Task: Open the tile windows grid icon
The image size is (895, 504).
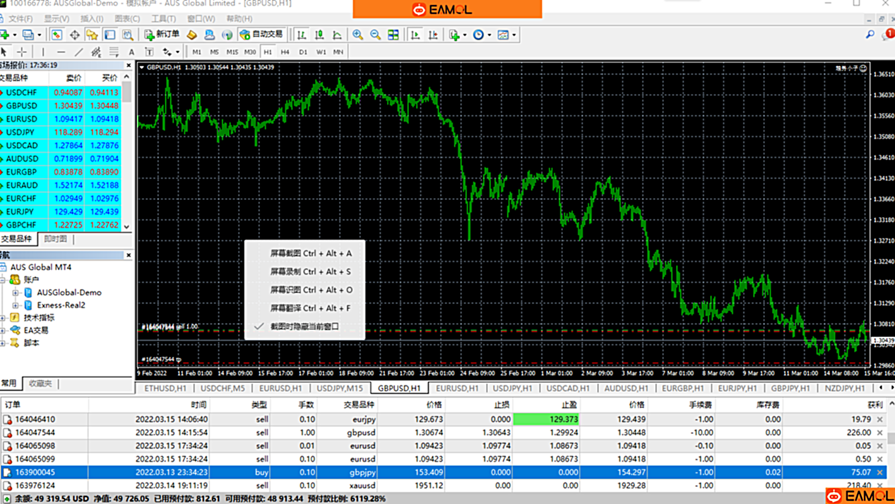Action: [x=393, y=35]
